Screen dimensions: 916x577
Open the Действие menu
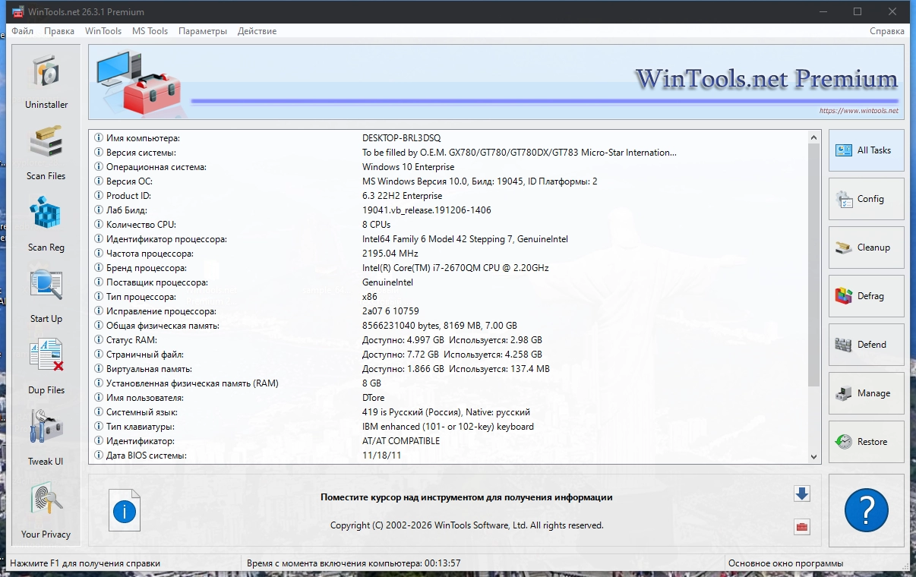pos(257,31)
